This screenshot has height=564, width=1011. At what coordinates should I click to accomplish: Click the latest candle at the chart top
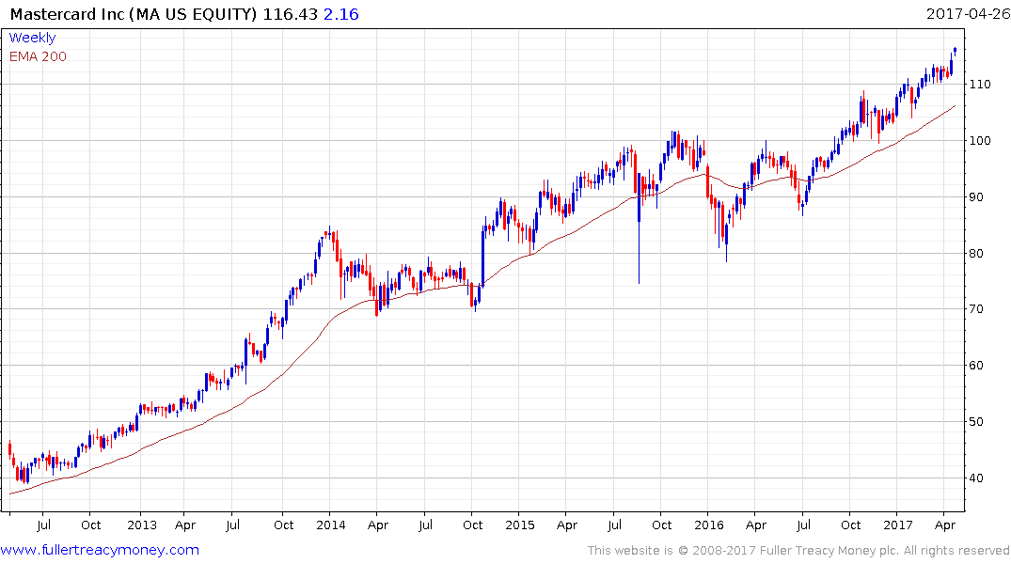click(955, 50)
